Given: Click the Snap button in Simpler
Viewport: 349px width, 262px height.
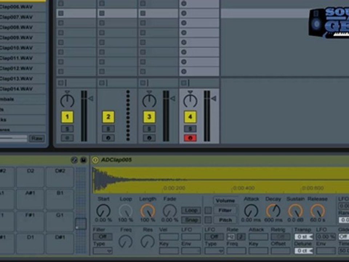Looking at the screenshot, I should coord(191,220).
